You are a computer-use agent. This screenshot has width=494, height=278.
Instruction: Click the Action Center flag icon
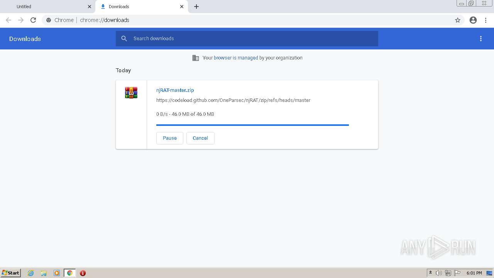[x=457, y=273]
